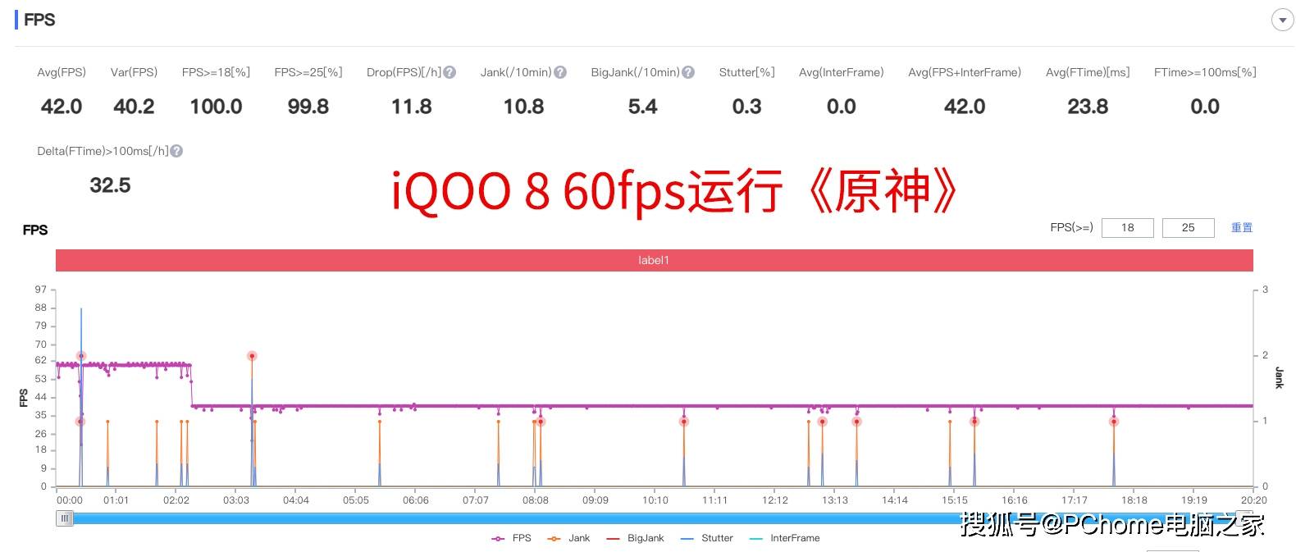
Task: Click the FTime>=100ms[%] label
Action: click(1205, 72)
